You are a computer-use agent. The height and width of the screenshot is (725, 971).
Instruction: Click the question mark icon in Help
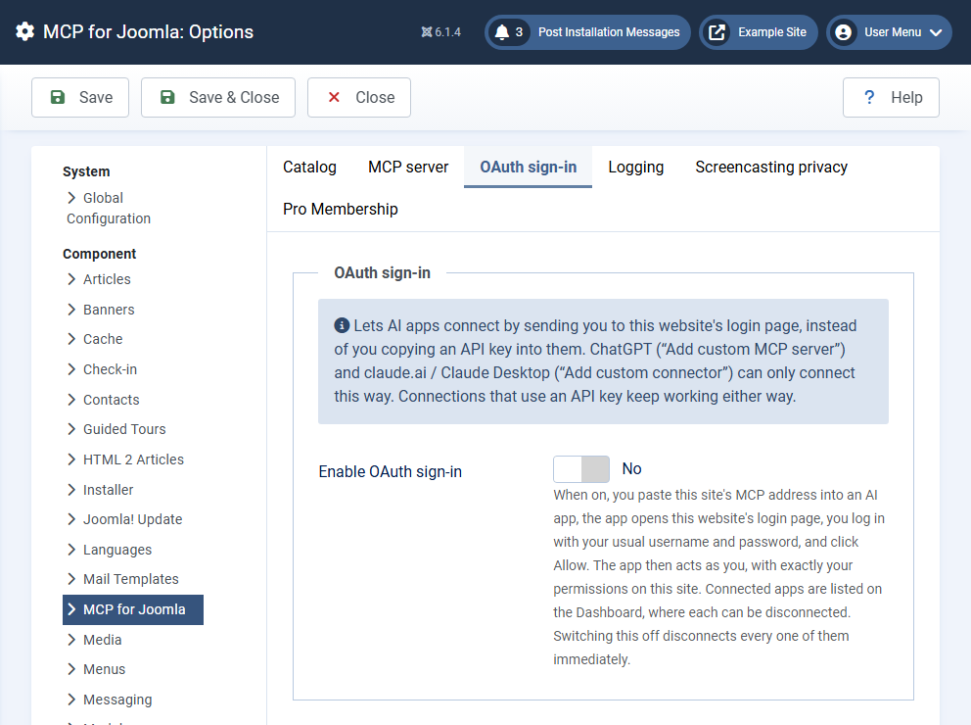pos(869,97)
